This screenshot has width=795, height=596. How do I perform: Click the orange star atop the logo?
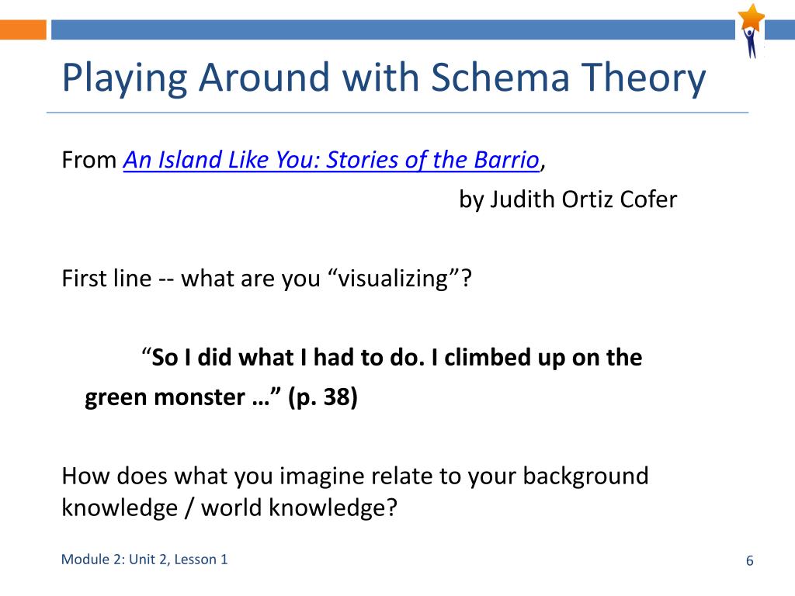coord(752,16)
